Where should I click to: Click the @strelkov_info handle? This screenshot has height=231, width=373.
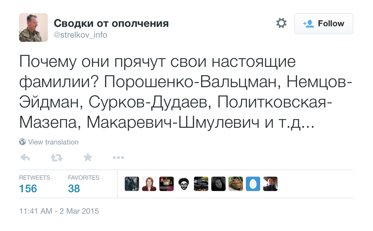pyautogui.click(x=81, y=35)
